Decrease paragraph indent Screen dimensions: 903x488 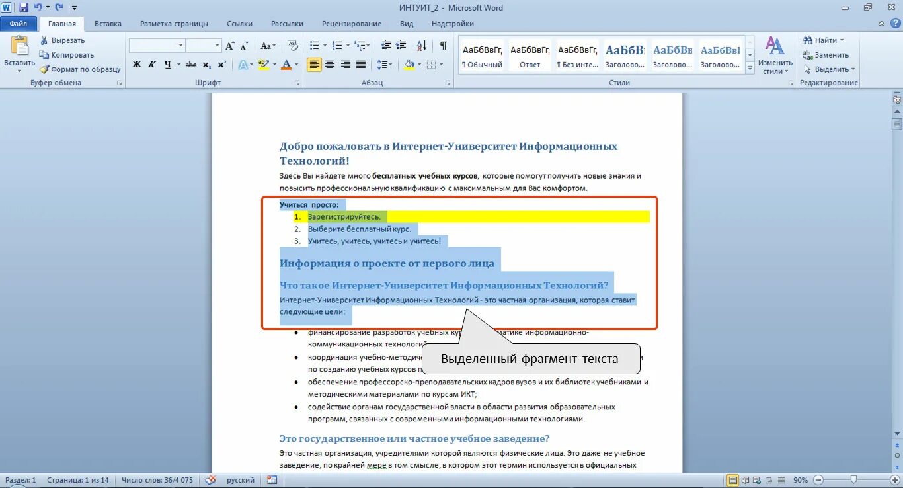385,46
